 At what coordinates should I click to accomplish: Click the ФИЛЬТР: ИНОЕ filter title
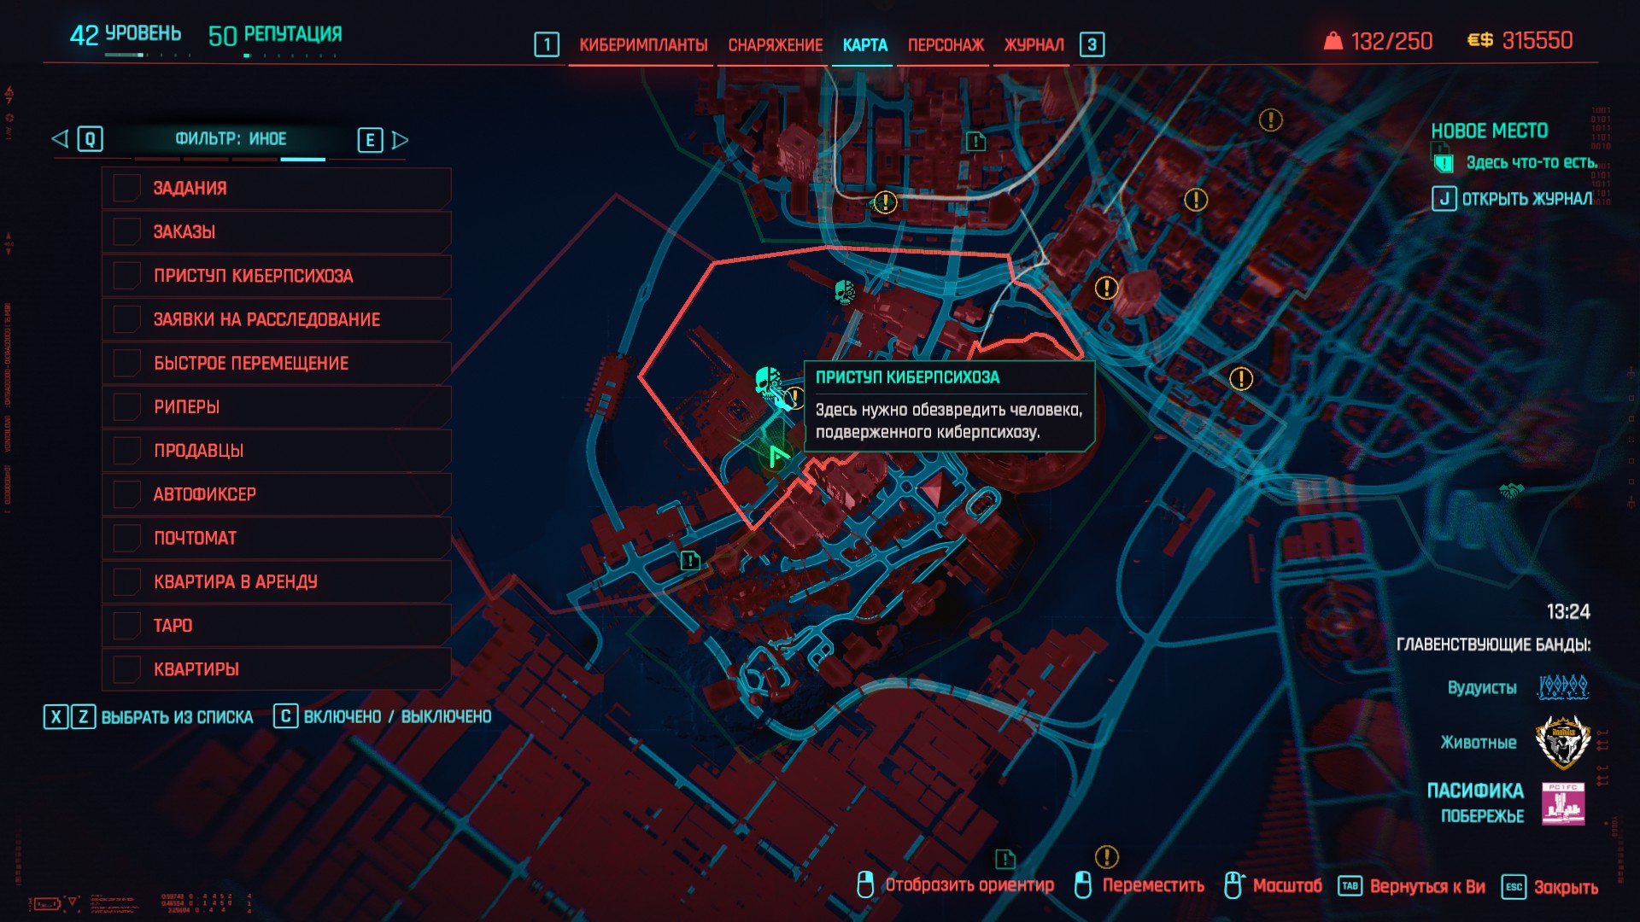[231, 139]
